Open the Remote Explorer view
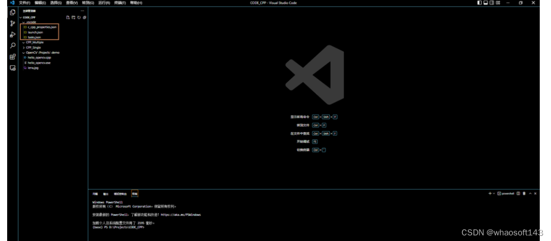The height and width of the screenshot is (241, 551). [13, 68]
